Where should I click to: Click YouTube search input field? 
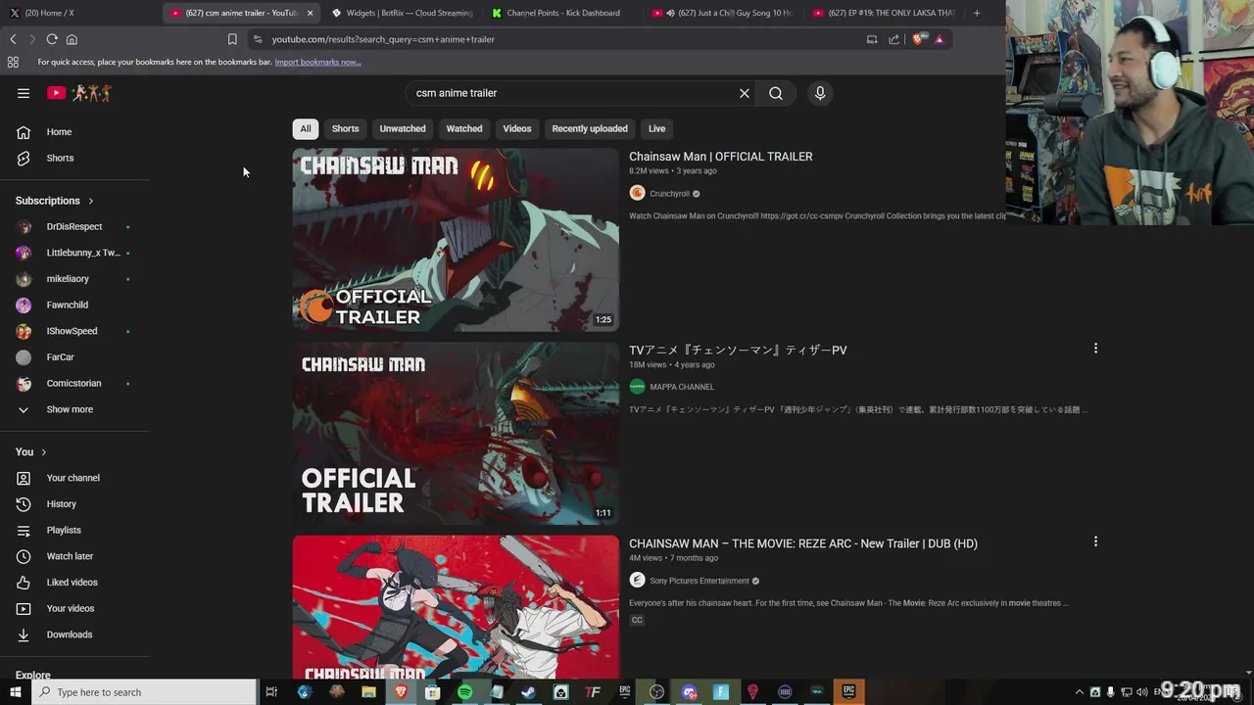573,93
